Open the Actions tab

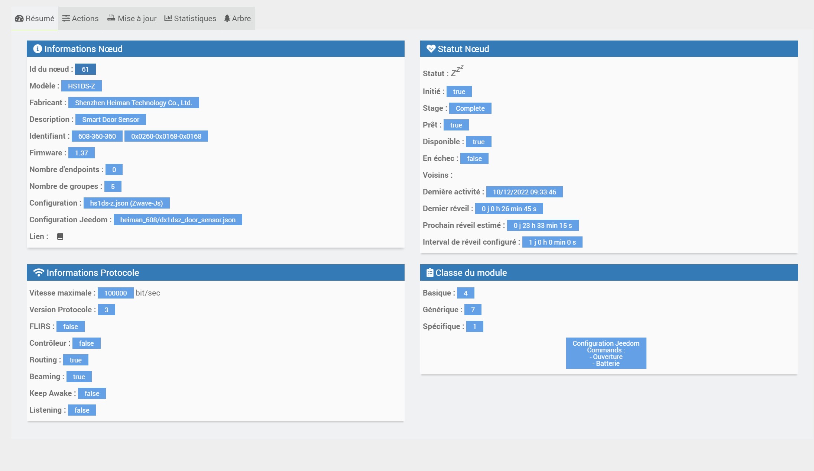(x=80, y=18)
